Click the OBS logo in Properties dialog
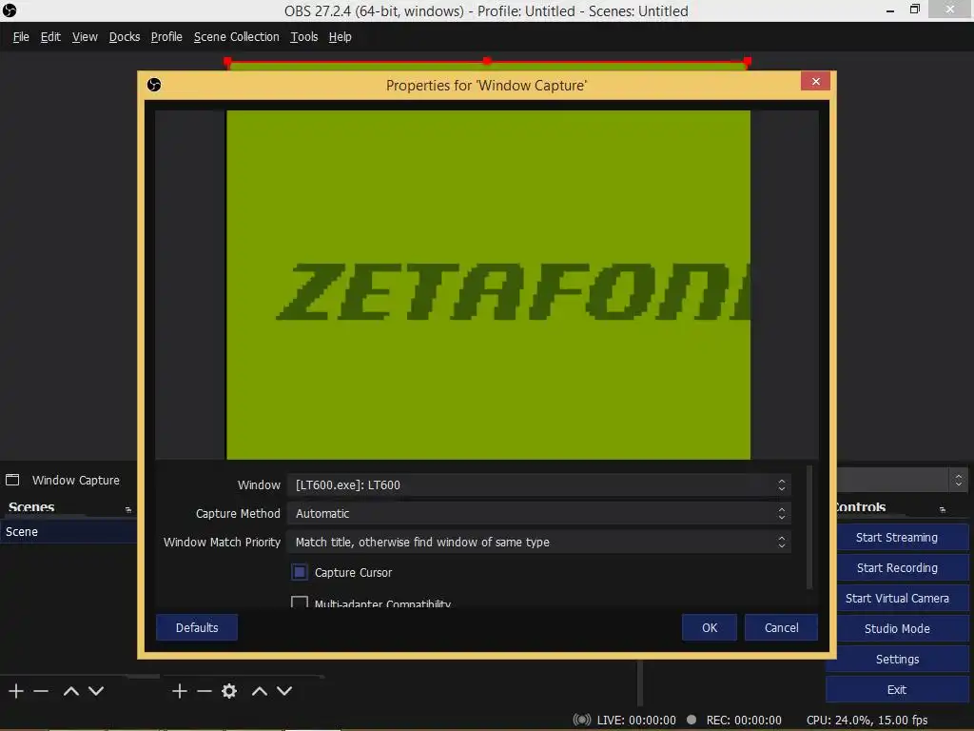This screenshot has height=731, width=974. point(154,85)
